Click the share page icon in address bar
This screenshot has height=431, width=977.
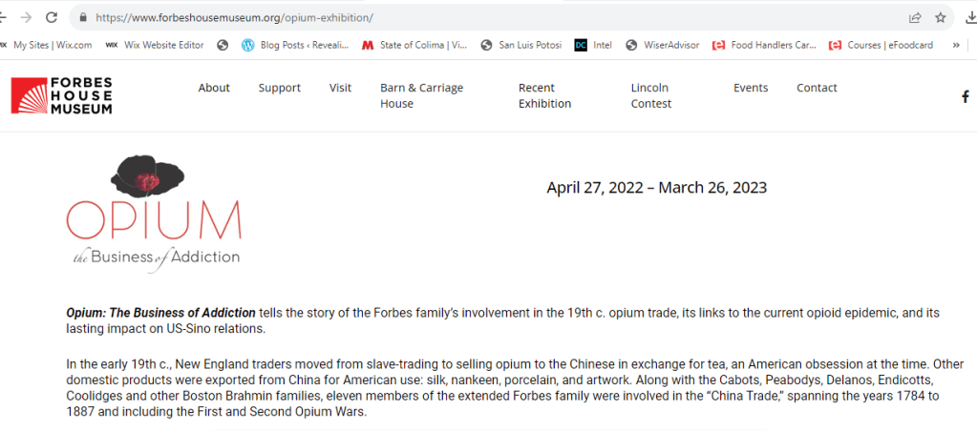[915, 17]
